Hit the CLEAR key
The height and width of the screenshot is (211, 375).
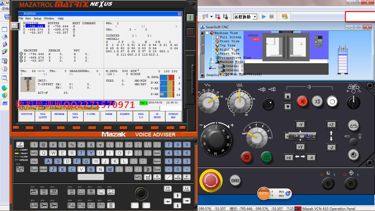click(157, 177)
